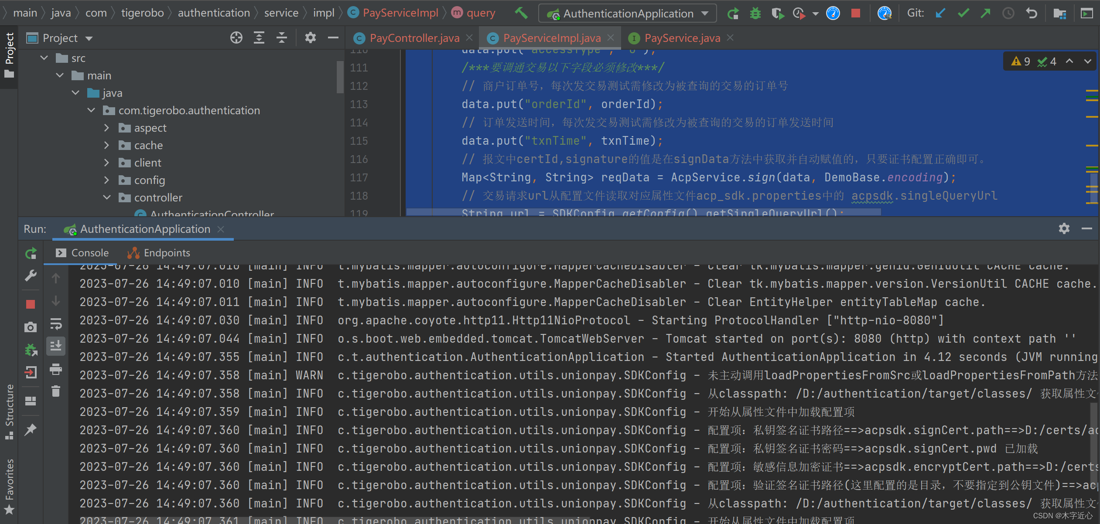Click the rerun icon in Run panel
The width and height of the screenshot is (1100, 524).
coord(31,253)
